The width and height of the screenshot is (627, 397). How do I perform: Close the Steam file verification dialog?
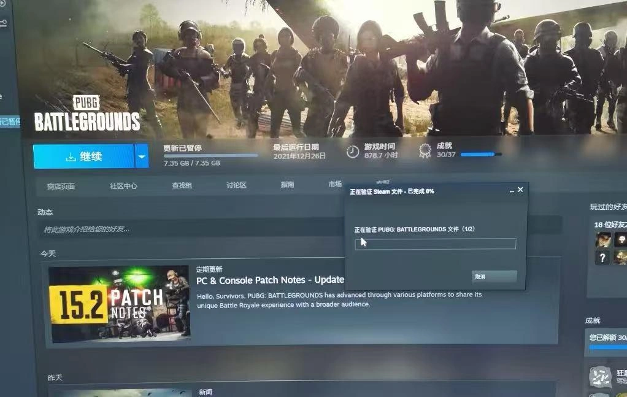click(520, 190)
